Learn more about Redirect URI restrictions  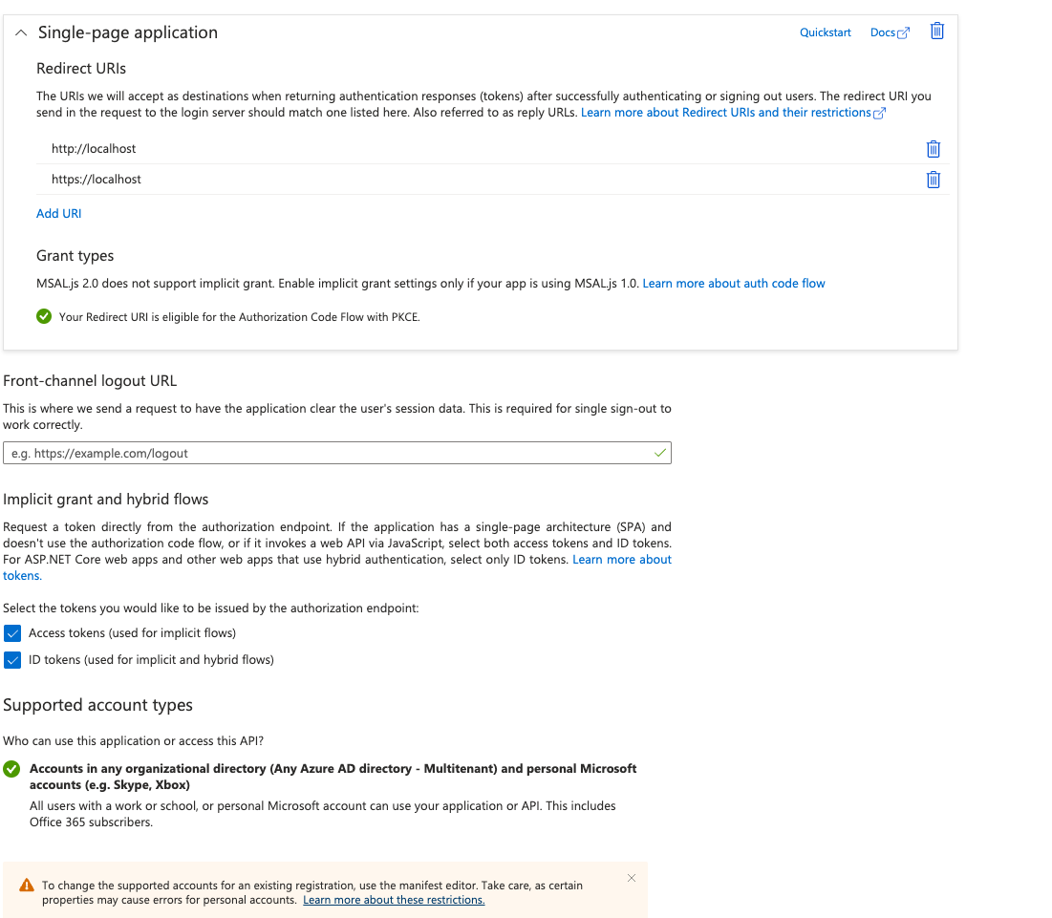pos(731,112)
